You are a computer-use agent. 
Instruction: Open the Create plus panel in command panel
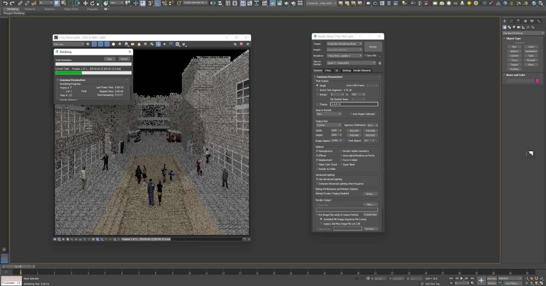pos(504,21)
